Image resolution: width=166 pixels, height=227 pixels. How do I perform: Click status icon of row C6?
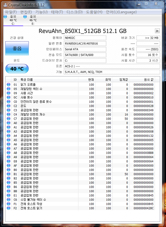[8, 200]
